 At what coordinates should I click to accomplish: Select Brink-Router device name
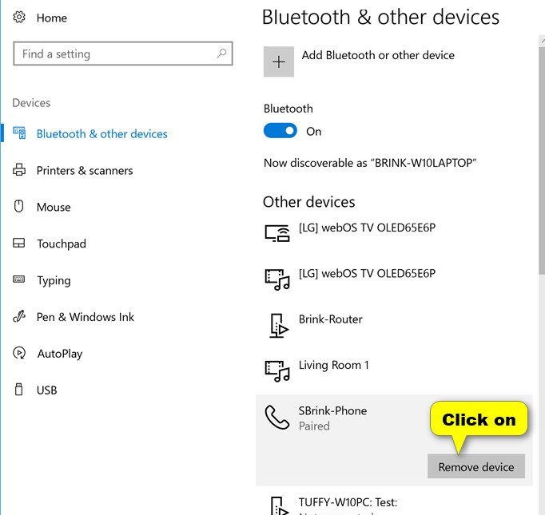click(331, 319)
